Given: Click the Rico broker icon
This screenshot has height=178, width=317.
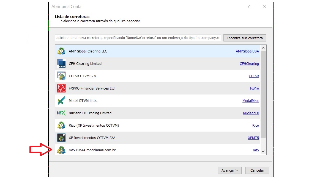Looking at the screenshot, I should 61,126.
